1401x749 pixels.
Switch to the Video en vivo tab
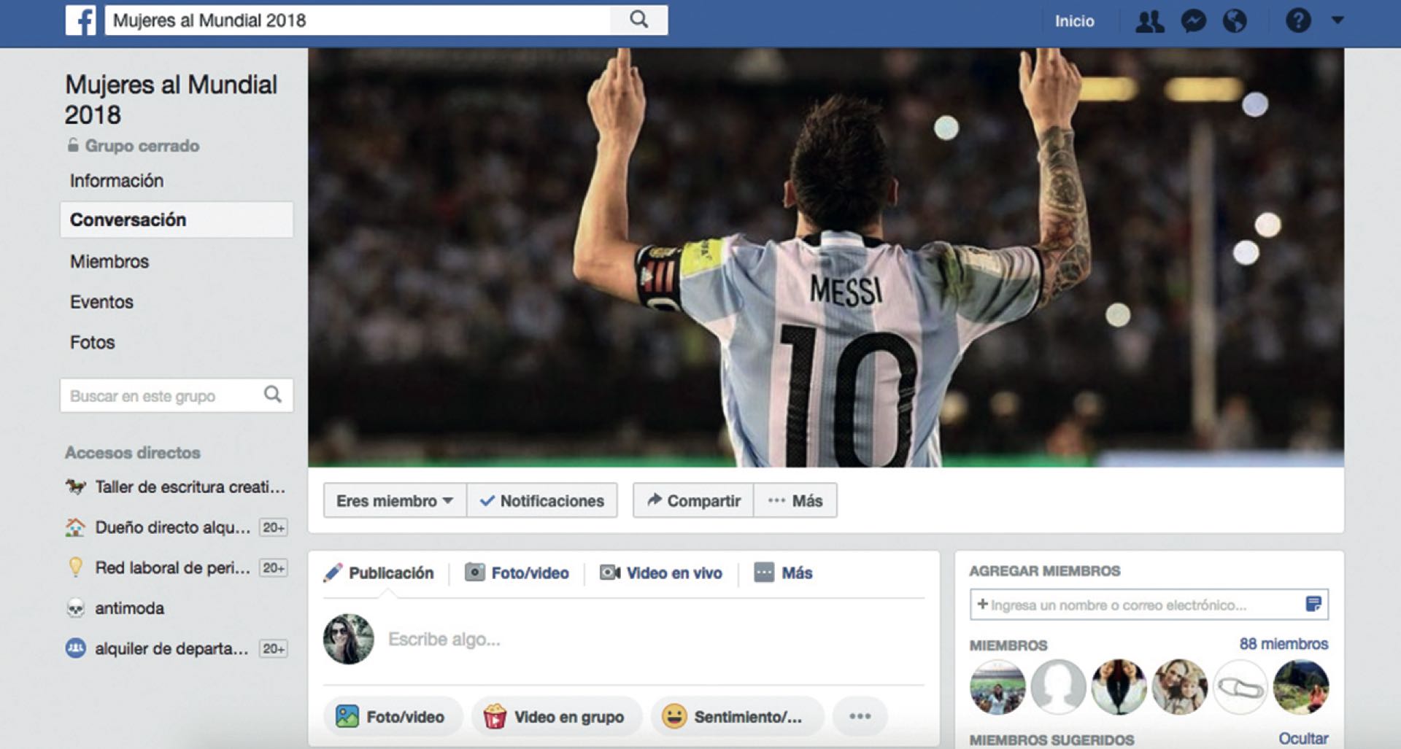(661, 573)
